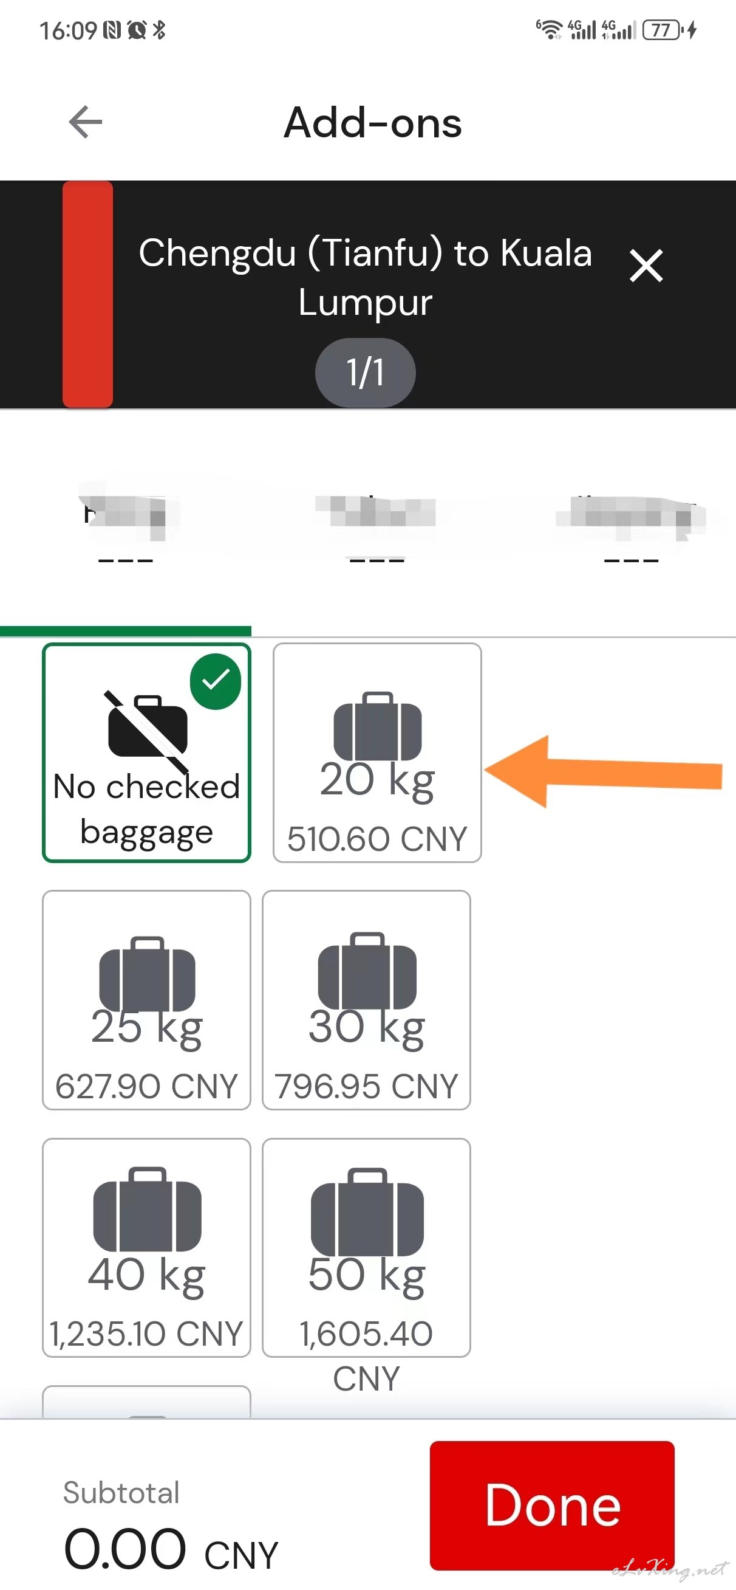The width and height of the screenshot is (736, 1590).
Task: Select the 20 kg baggage option
Action: click(x=377, y=752)
